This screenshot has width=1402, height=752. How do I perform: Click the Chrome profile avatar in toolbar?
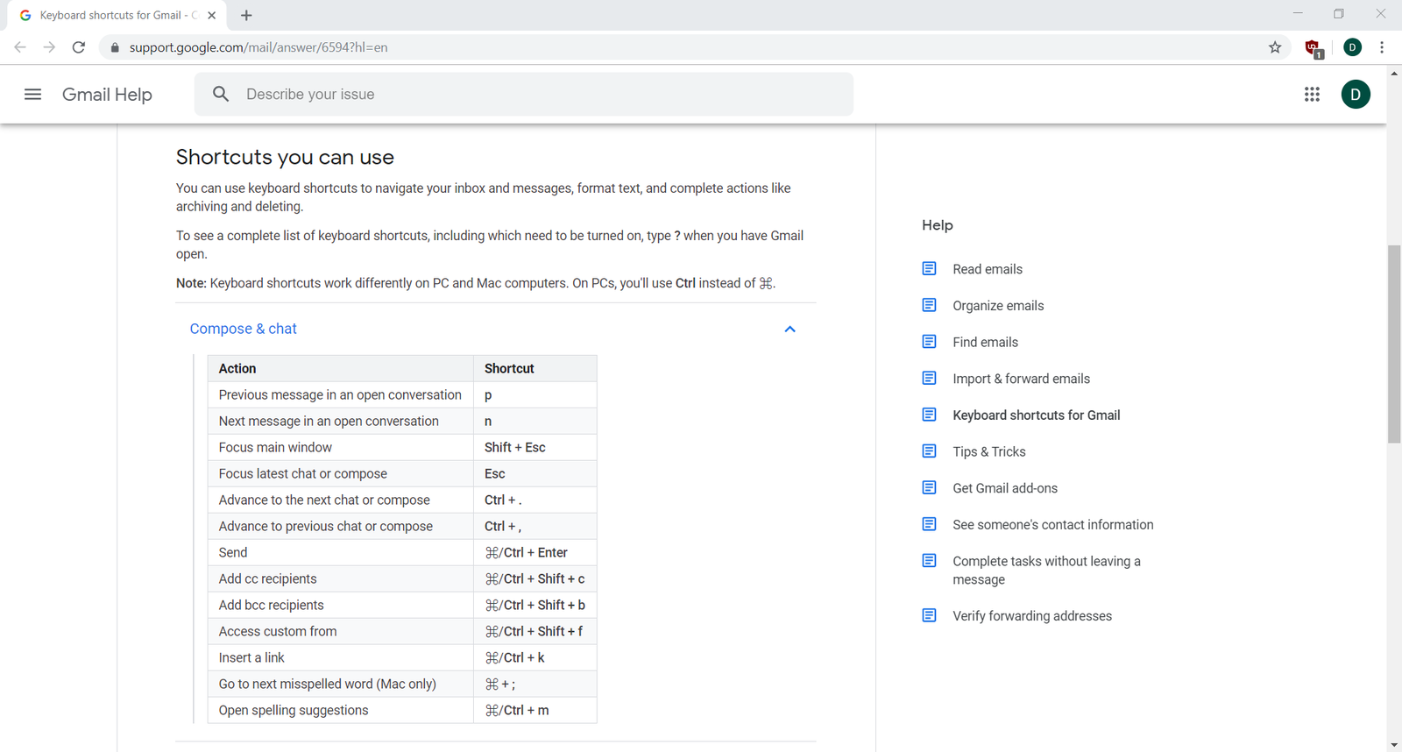click(1352, 47)
